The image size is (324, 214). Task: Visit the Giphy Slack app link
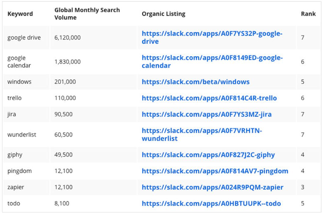[x=208, y=155]
